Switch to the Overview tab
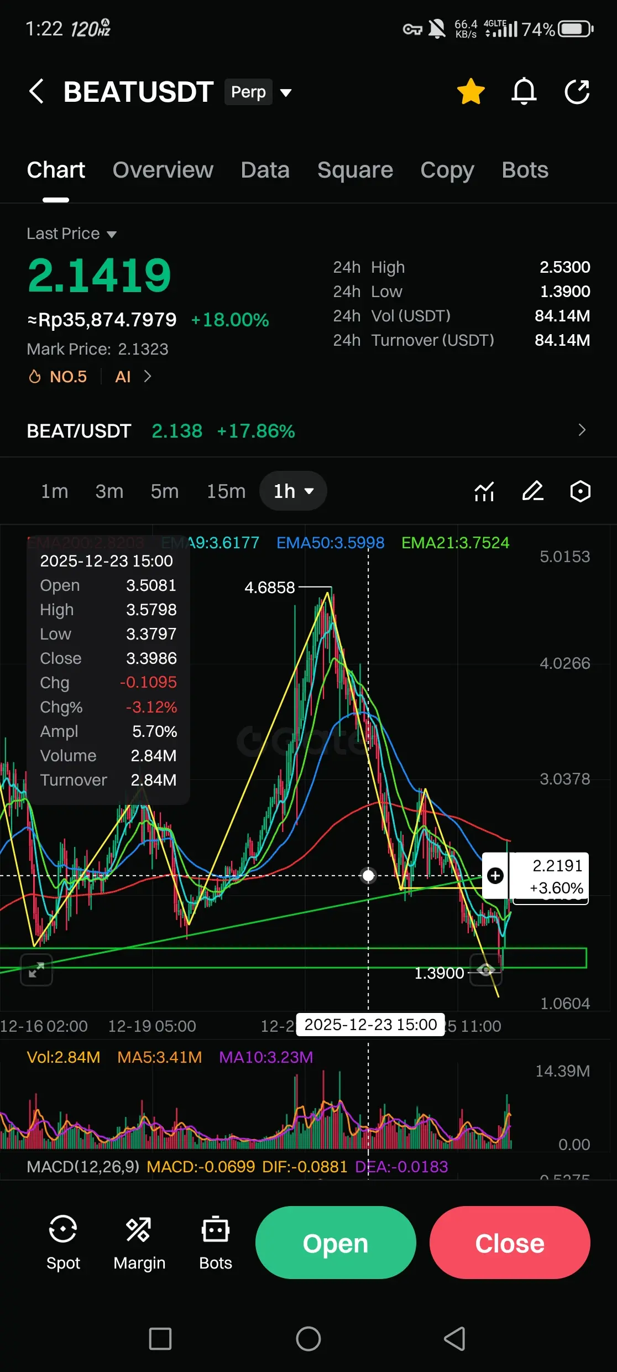 tap(163, 170)
